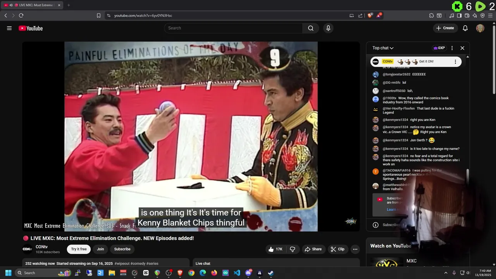Show hidden system tray icons
496x279 pixels.
point(446,273)
